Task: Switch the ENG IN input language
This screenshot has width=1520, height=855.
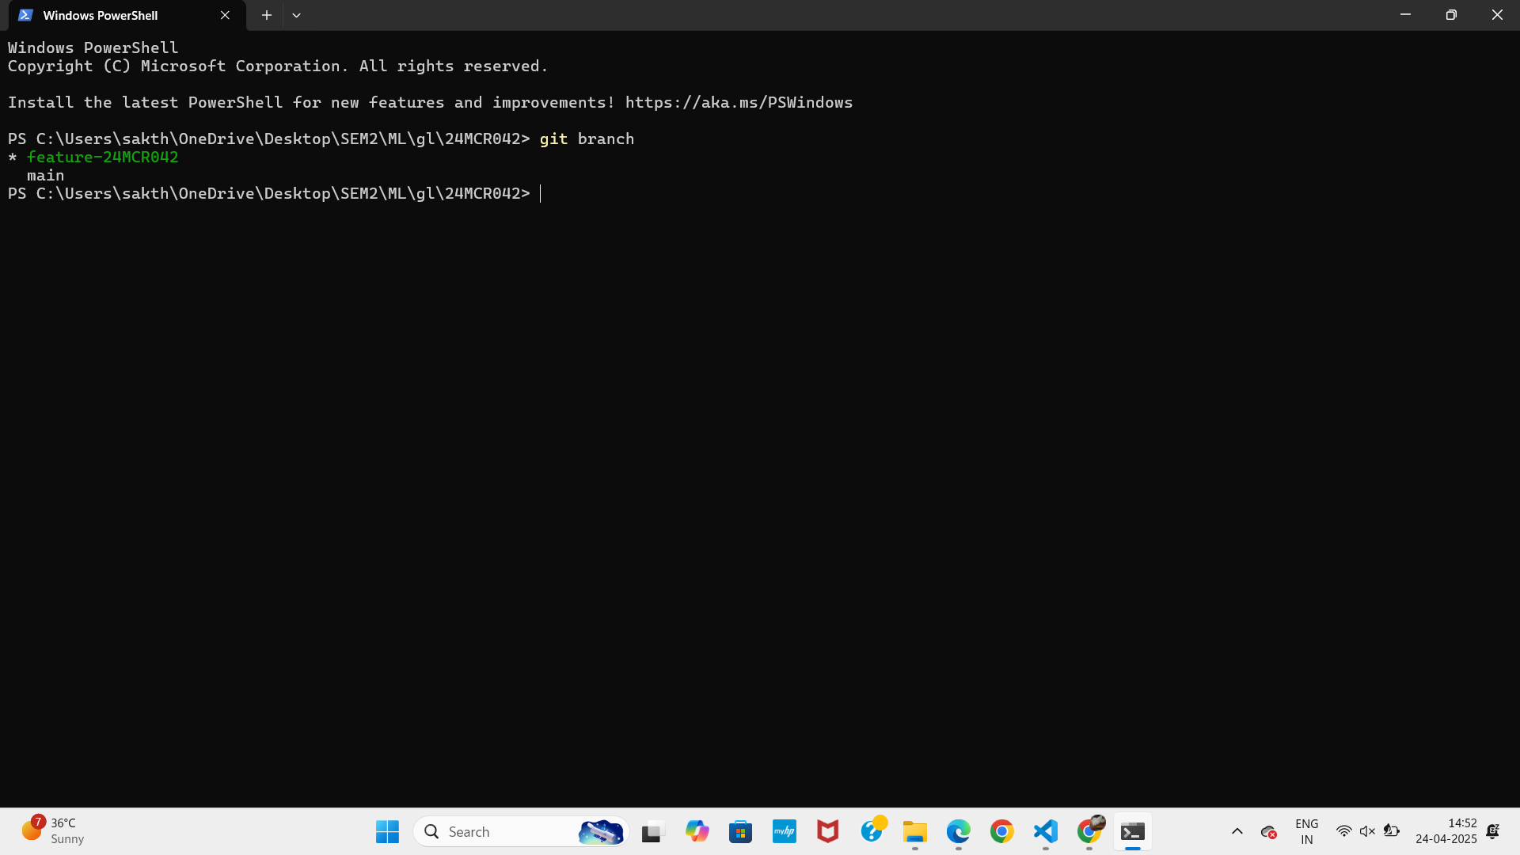Action: coord(1307,831)
